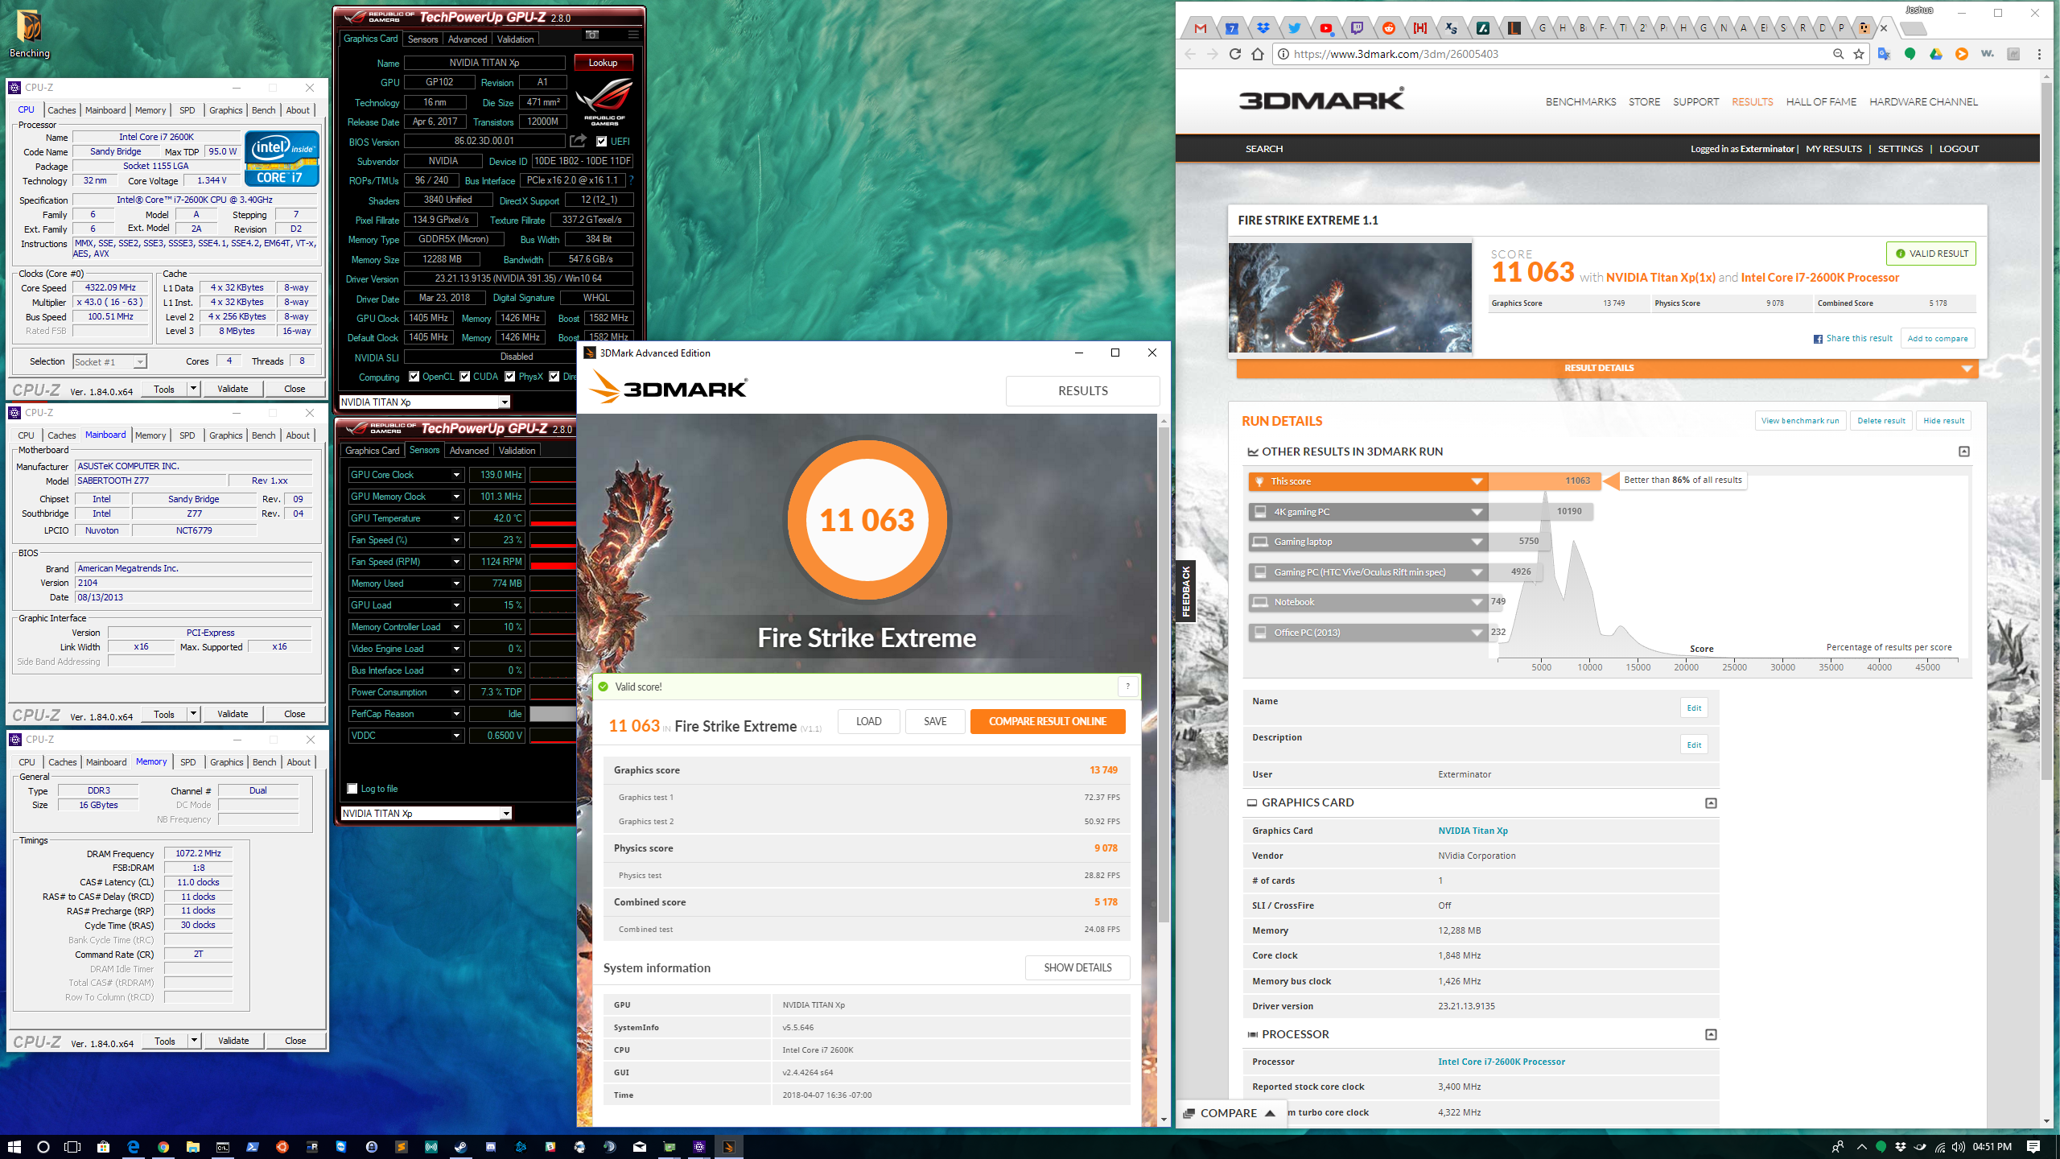
Task: Take GPU-Z screenshot with camera icon
Action: [591, 35]
